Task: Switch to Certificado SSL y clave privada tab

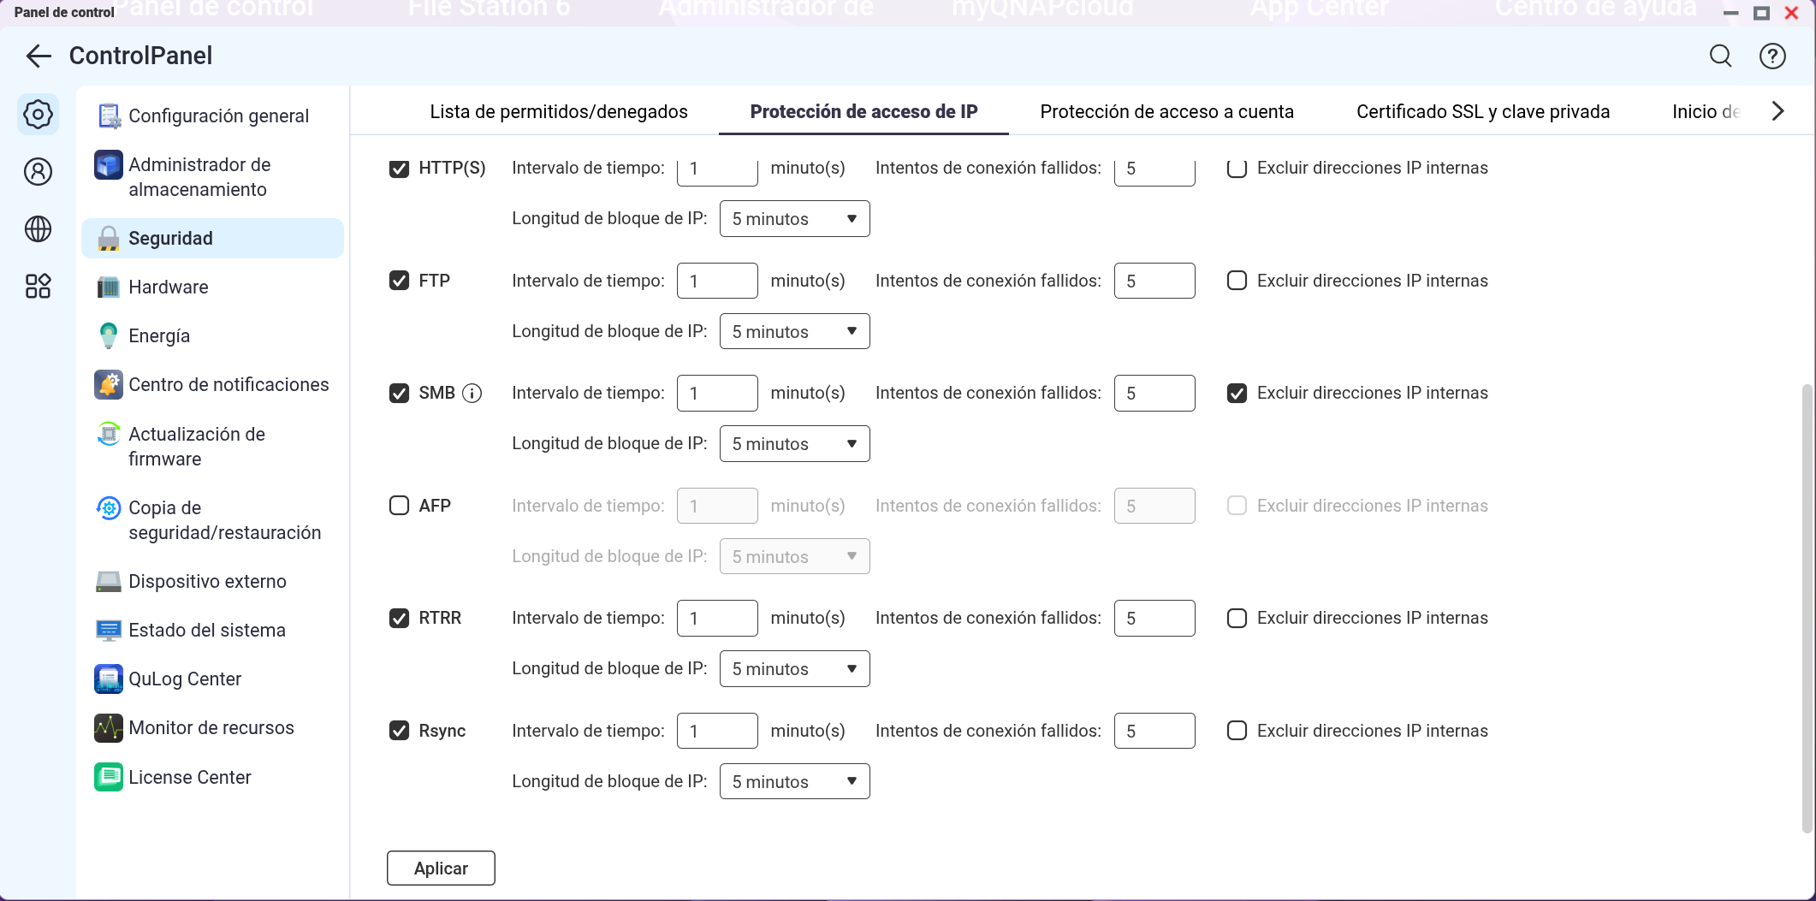Action: [1482, 112]
